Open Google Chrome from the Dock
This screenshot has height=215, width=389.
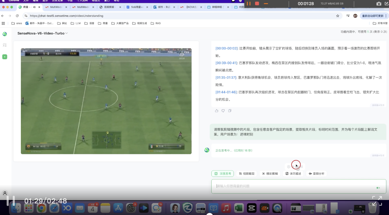tap(41, 208)
